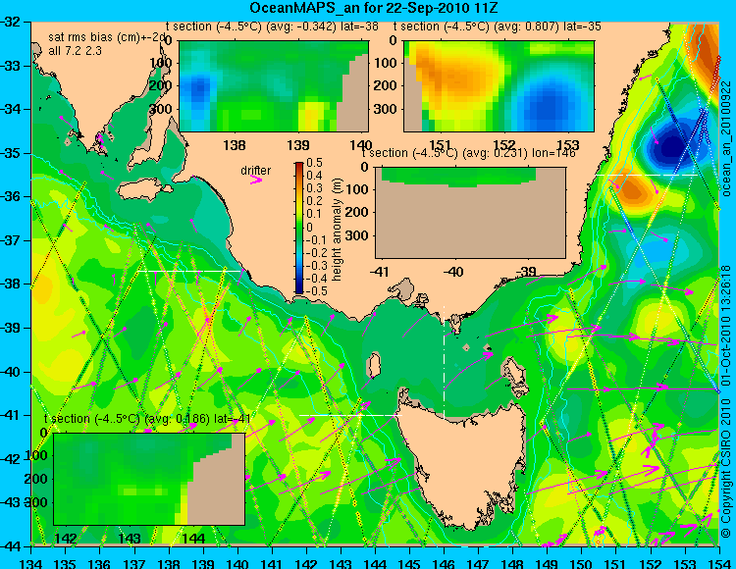Click the white lat=-38 section line

[x=188, y=271]
